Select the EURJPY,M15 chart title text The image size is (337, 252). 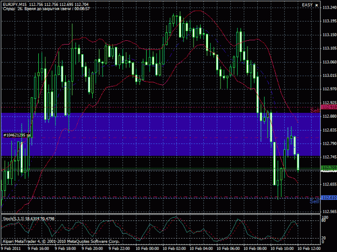click(15, 4)
